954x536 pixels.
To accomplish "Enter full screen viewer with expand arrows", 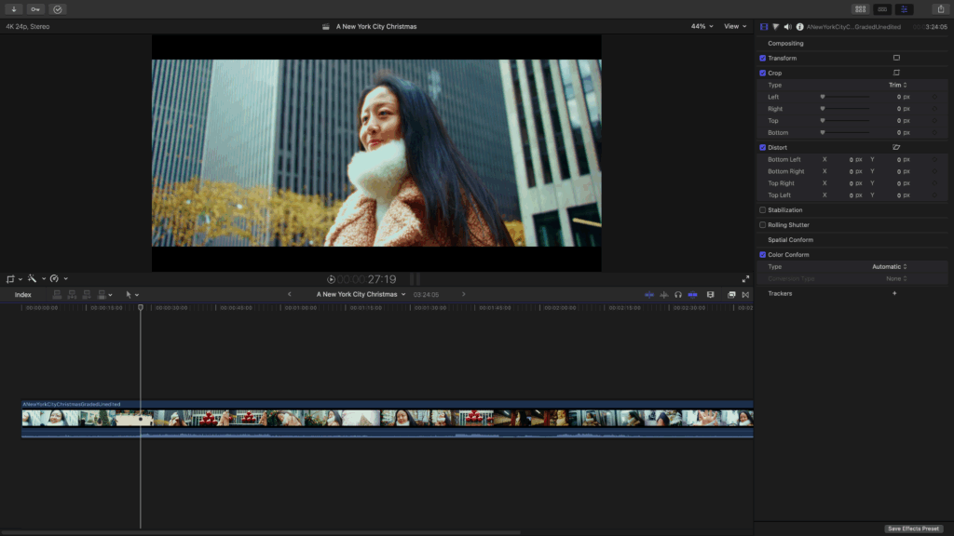I will pyautogui.click(x=745, y=279).
